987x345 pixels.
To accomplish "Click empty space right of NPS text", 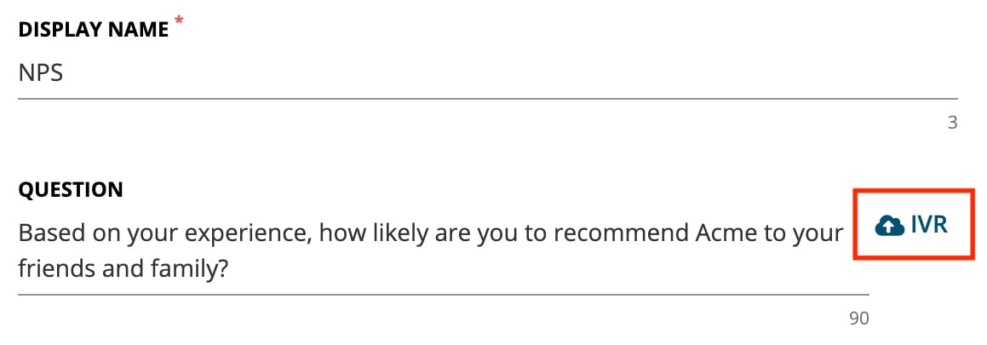I will point(503,73).
